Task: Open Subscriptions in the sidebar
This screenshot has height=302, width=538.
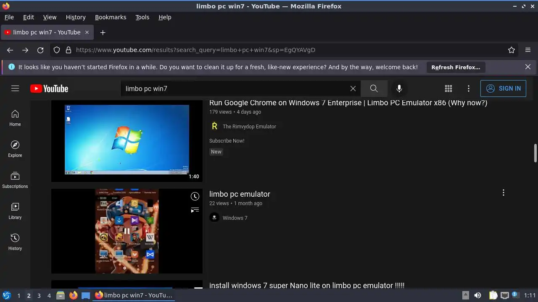Action: [15, 180]
